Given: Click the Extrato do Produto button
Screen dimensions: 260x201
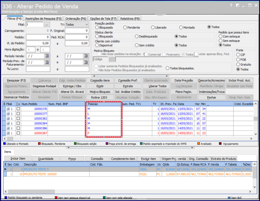Looking at the screenshot, I should pyautogui.click(x=223, y=159).
